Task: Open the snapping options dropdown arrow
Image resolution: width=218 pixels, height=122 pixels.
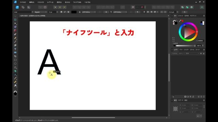Action: (145, 7)
